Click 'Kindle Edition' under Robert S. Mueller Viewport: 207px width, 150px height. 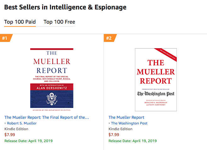pos(16,129)
